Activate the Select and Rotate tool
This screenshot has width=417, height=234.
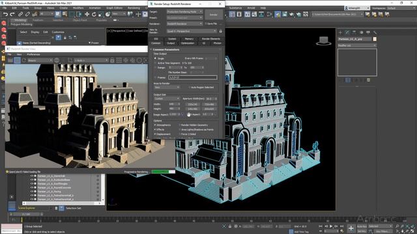[94, 14]
